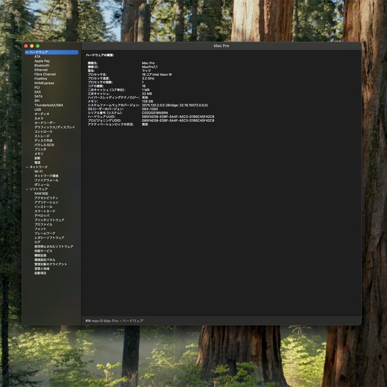Open グラフィックス/ディスプレイ details

[x=55, y=127]
